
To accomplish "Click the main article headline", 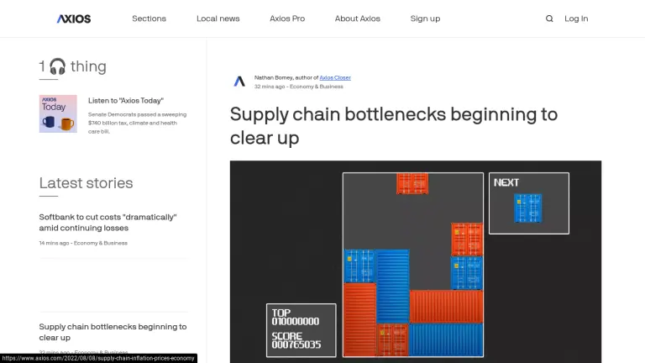I will coord(393,125).
